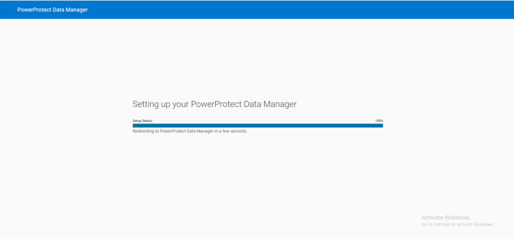Click the PowerProtect Data Manager header title
The image size is (514, 239).
[52, 10]
